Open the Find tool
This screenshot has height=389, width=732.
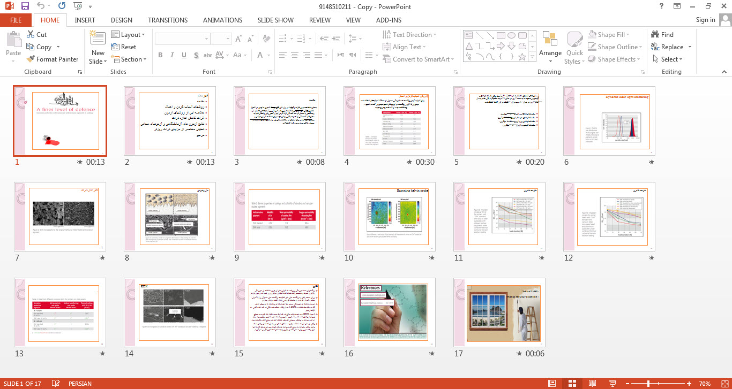click(x=662, y=34)
